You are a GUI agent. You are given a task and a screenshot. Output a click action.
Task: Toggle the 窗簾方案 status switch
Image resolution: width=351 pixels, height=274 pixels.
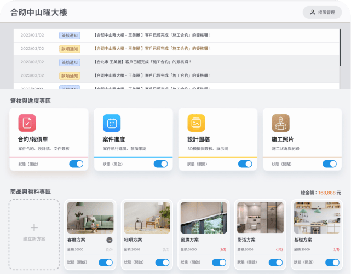[x=219, y=263]
